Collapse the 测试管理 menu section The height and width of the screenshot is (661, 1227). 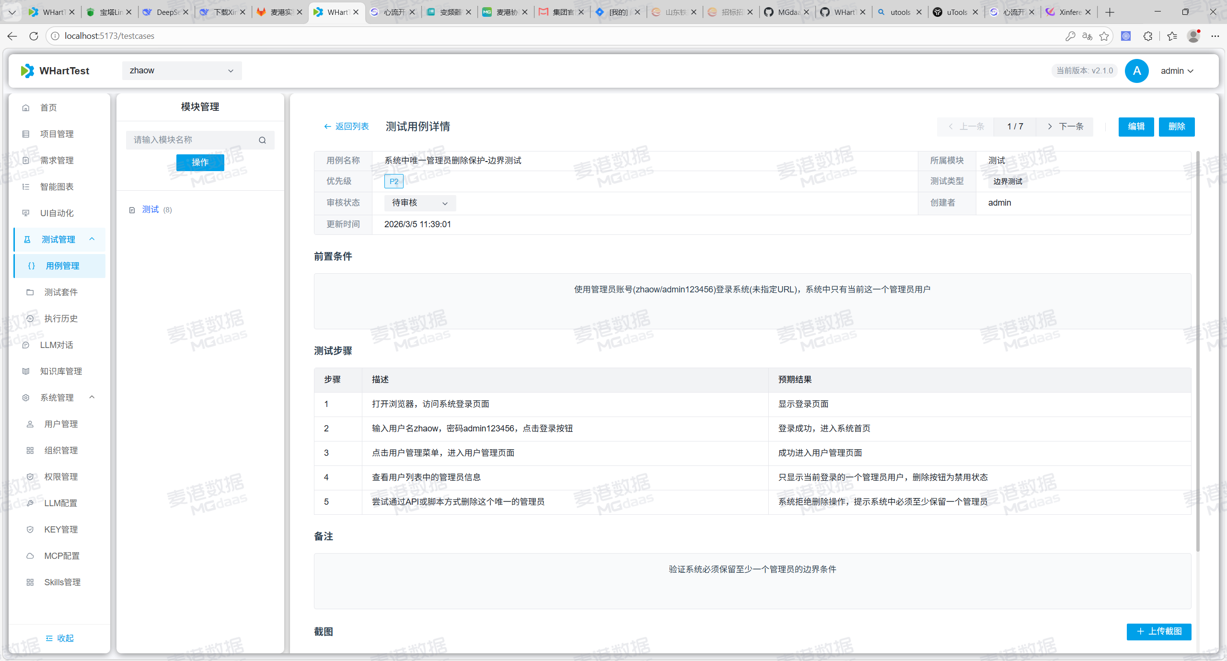point(92,239)
